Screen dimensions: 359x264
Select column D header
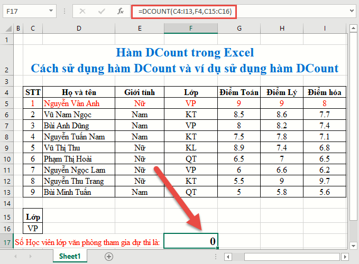click(79, 28)
